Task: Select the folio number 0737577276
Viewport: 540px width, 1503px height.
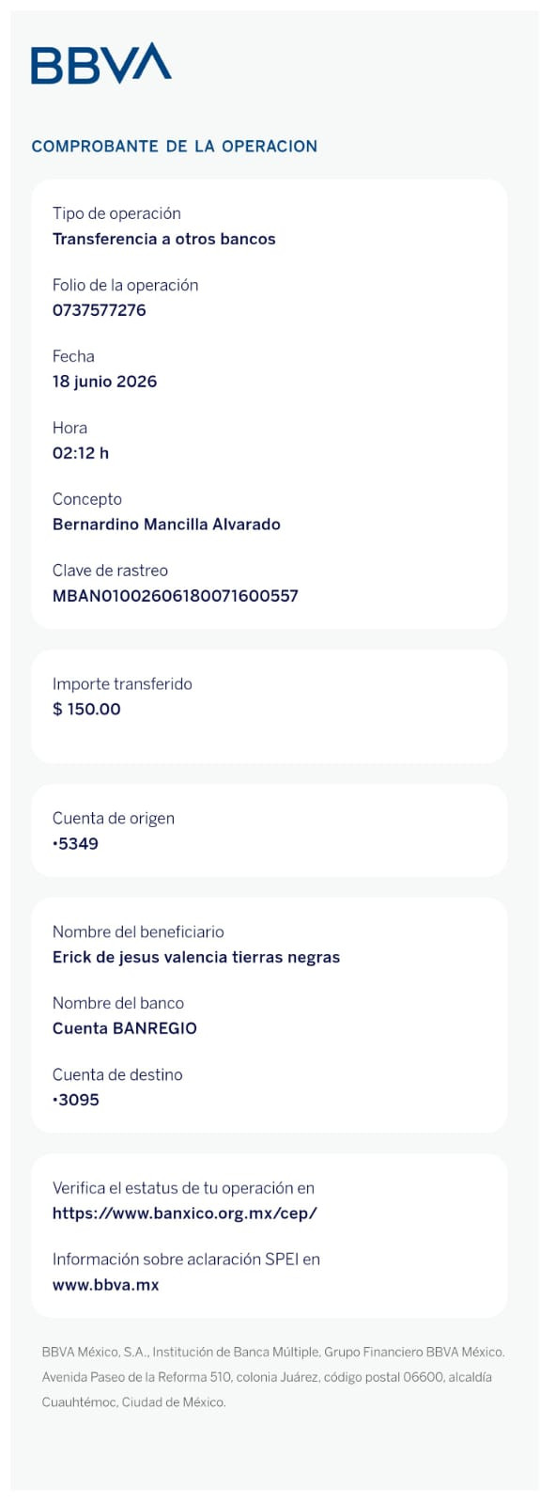Action: (x=100, y=310)
